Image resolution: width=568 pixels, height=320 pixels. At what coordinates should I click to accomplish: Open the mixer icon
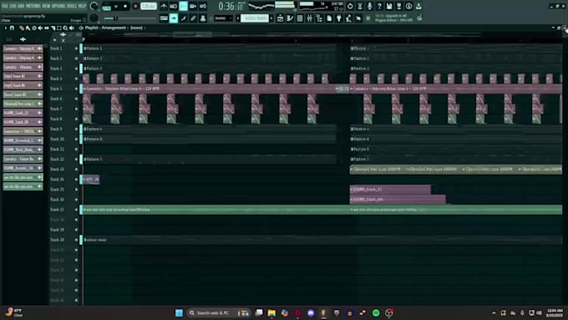point(309,18)
